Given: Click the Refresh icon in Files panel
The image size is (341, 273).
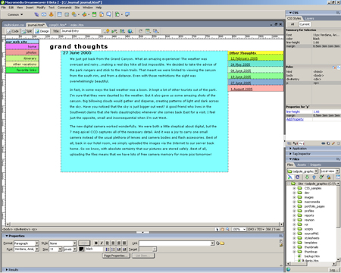Looking at the screenshot, I should 297,177.
